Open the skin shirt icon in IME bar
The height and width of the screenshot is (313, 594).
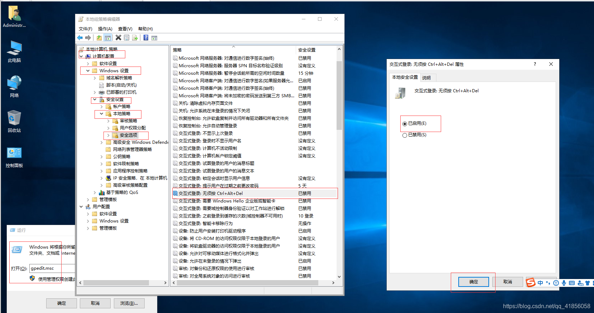pos(588,283)
